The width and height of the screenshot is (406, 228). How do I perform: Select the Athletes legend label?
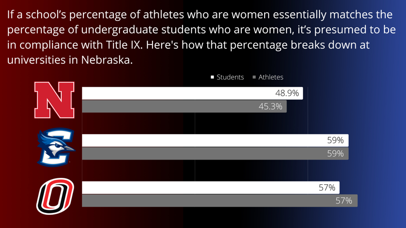point(271,77)
